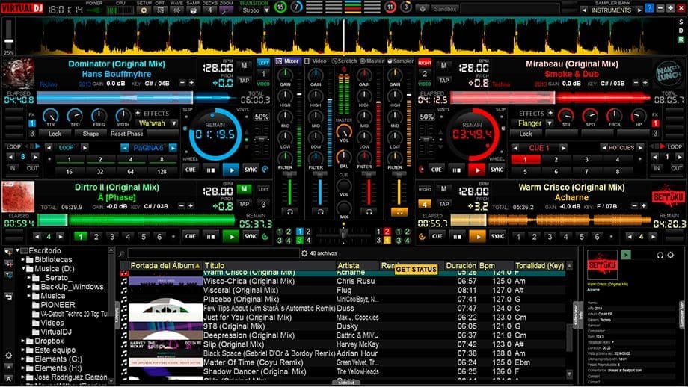The width and height of the screenshot is (688, 387).
Task: Collapse the Escritorio tree node
Action: tap(17, 251)
